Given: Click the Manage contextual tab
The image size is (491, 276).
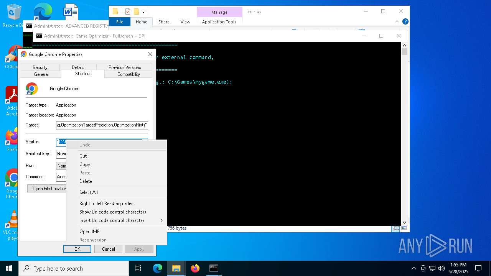Looking at the screenshot, I should click(219, 12).
